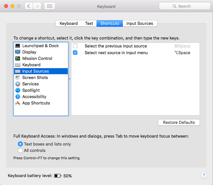Click the keyboard battery level icon
Viewport: 213px width, 185px height.
tap(58, 176)
